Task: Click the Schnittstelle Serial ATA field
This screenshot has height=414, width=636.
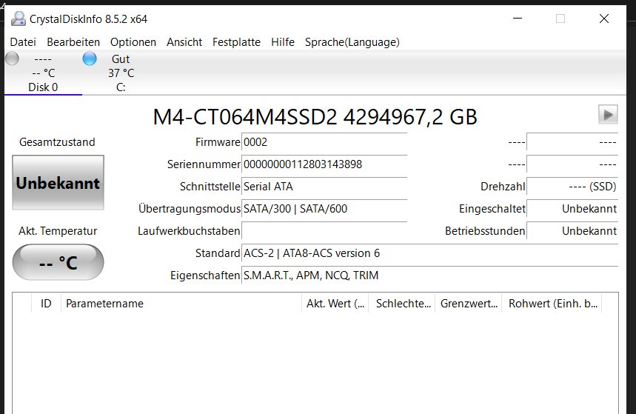Action: (324, 187)
